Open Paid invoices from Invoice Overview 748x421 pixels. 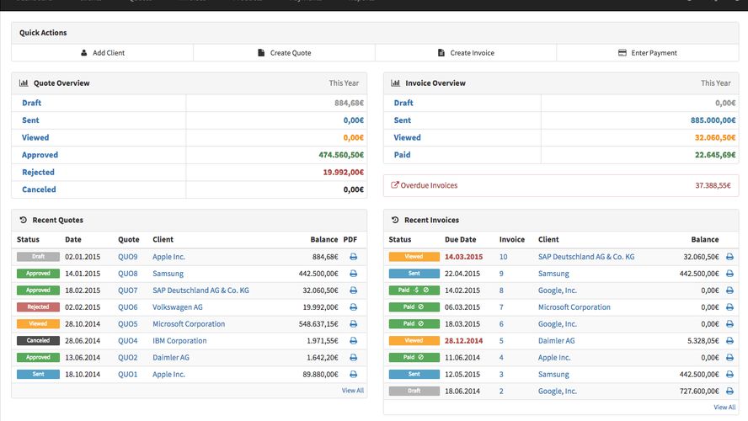click(403, 155)
